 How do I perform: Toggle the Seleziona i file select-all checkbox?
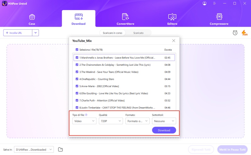(77, 50)
